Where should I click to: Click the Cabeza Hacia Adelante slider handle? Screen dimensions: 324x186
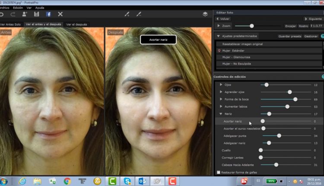[276, 165]
